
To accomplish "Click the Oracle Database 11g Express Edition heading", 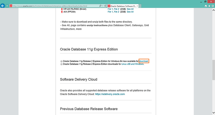I will point(89,49).
